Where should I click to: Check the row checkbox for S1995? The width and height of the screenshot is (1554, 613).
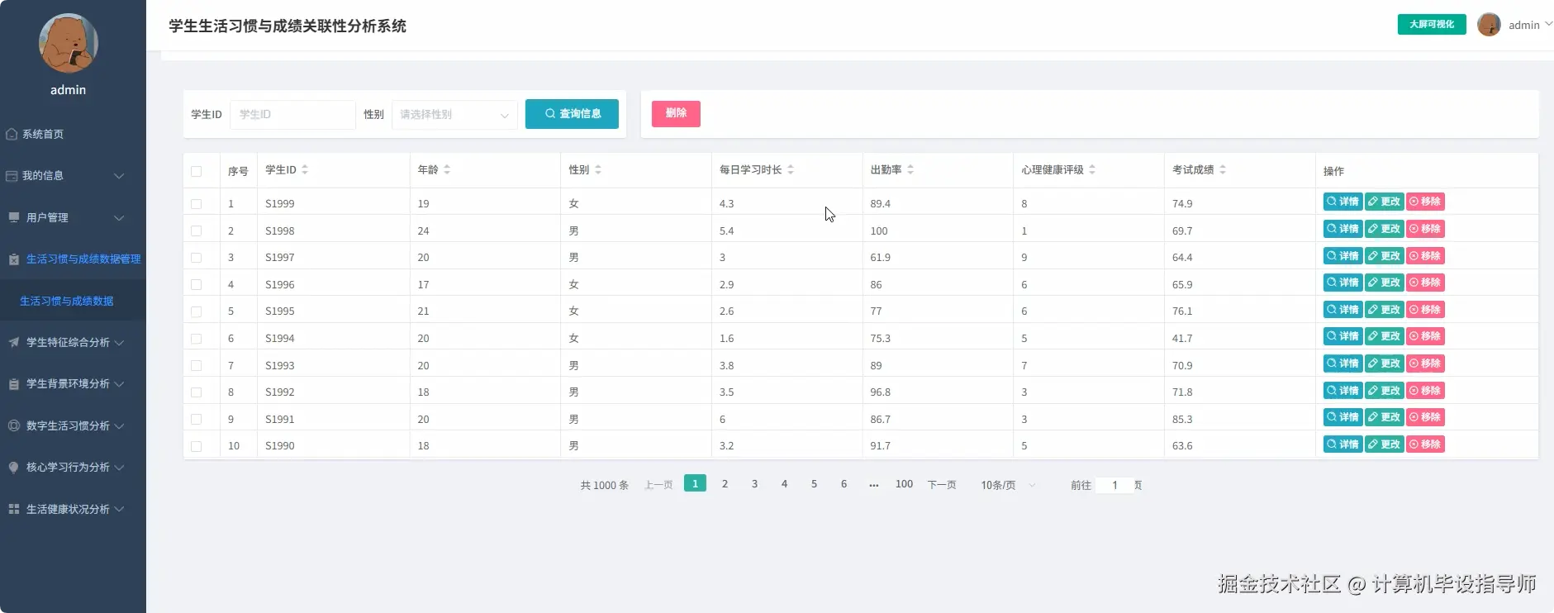pyautogui.click(x=196, y=311)
